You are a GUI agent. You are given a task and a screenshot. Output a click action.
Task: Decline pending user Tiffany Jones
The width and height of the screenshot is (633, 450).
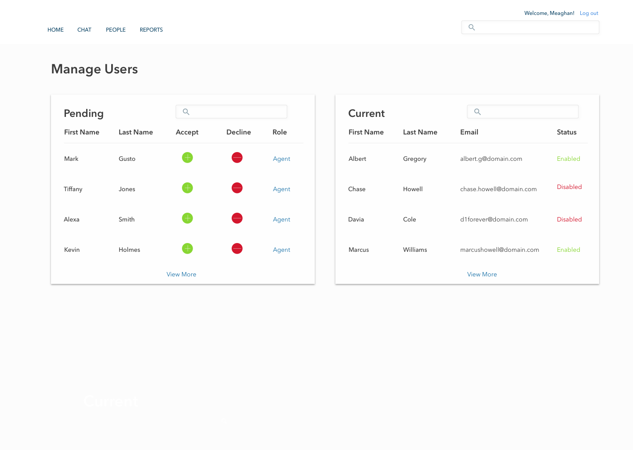(x=237, y=188)
